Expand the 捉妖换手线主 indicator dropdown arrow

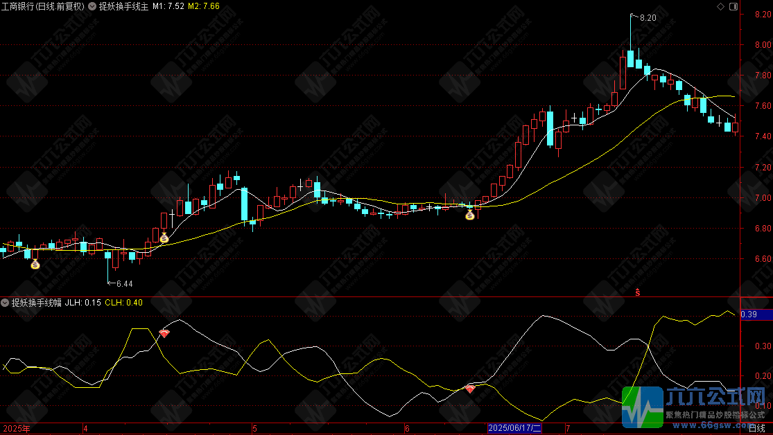[x=92, y=6]
